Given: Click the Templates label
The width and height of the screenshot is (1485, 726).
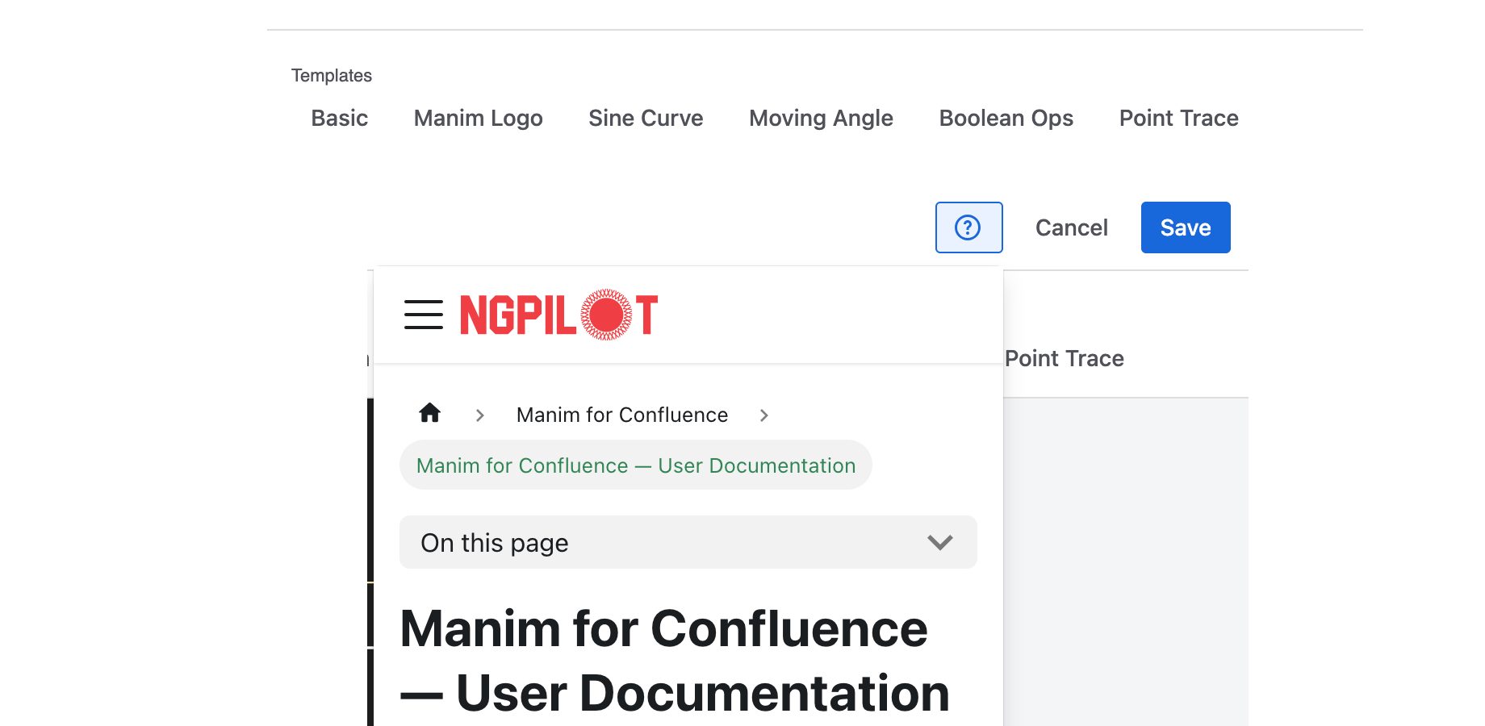Looking at the screenshot, I should [x=332, y=75].
